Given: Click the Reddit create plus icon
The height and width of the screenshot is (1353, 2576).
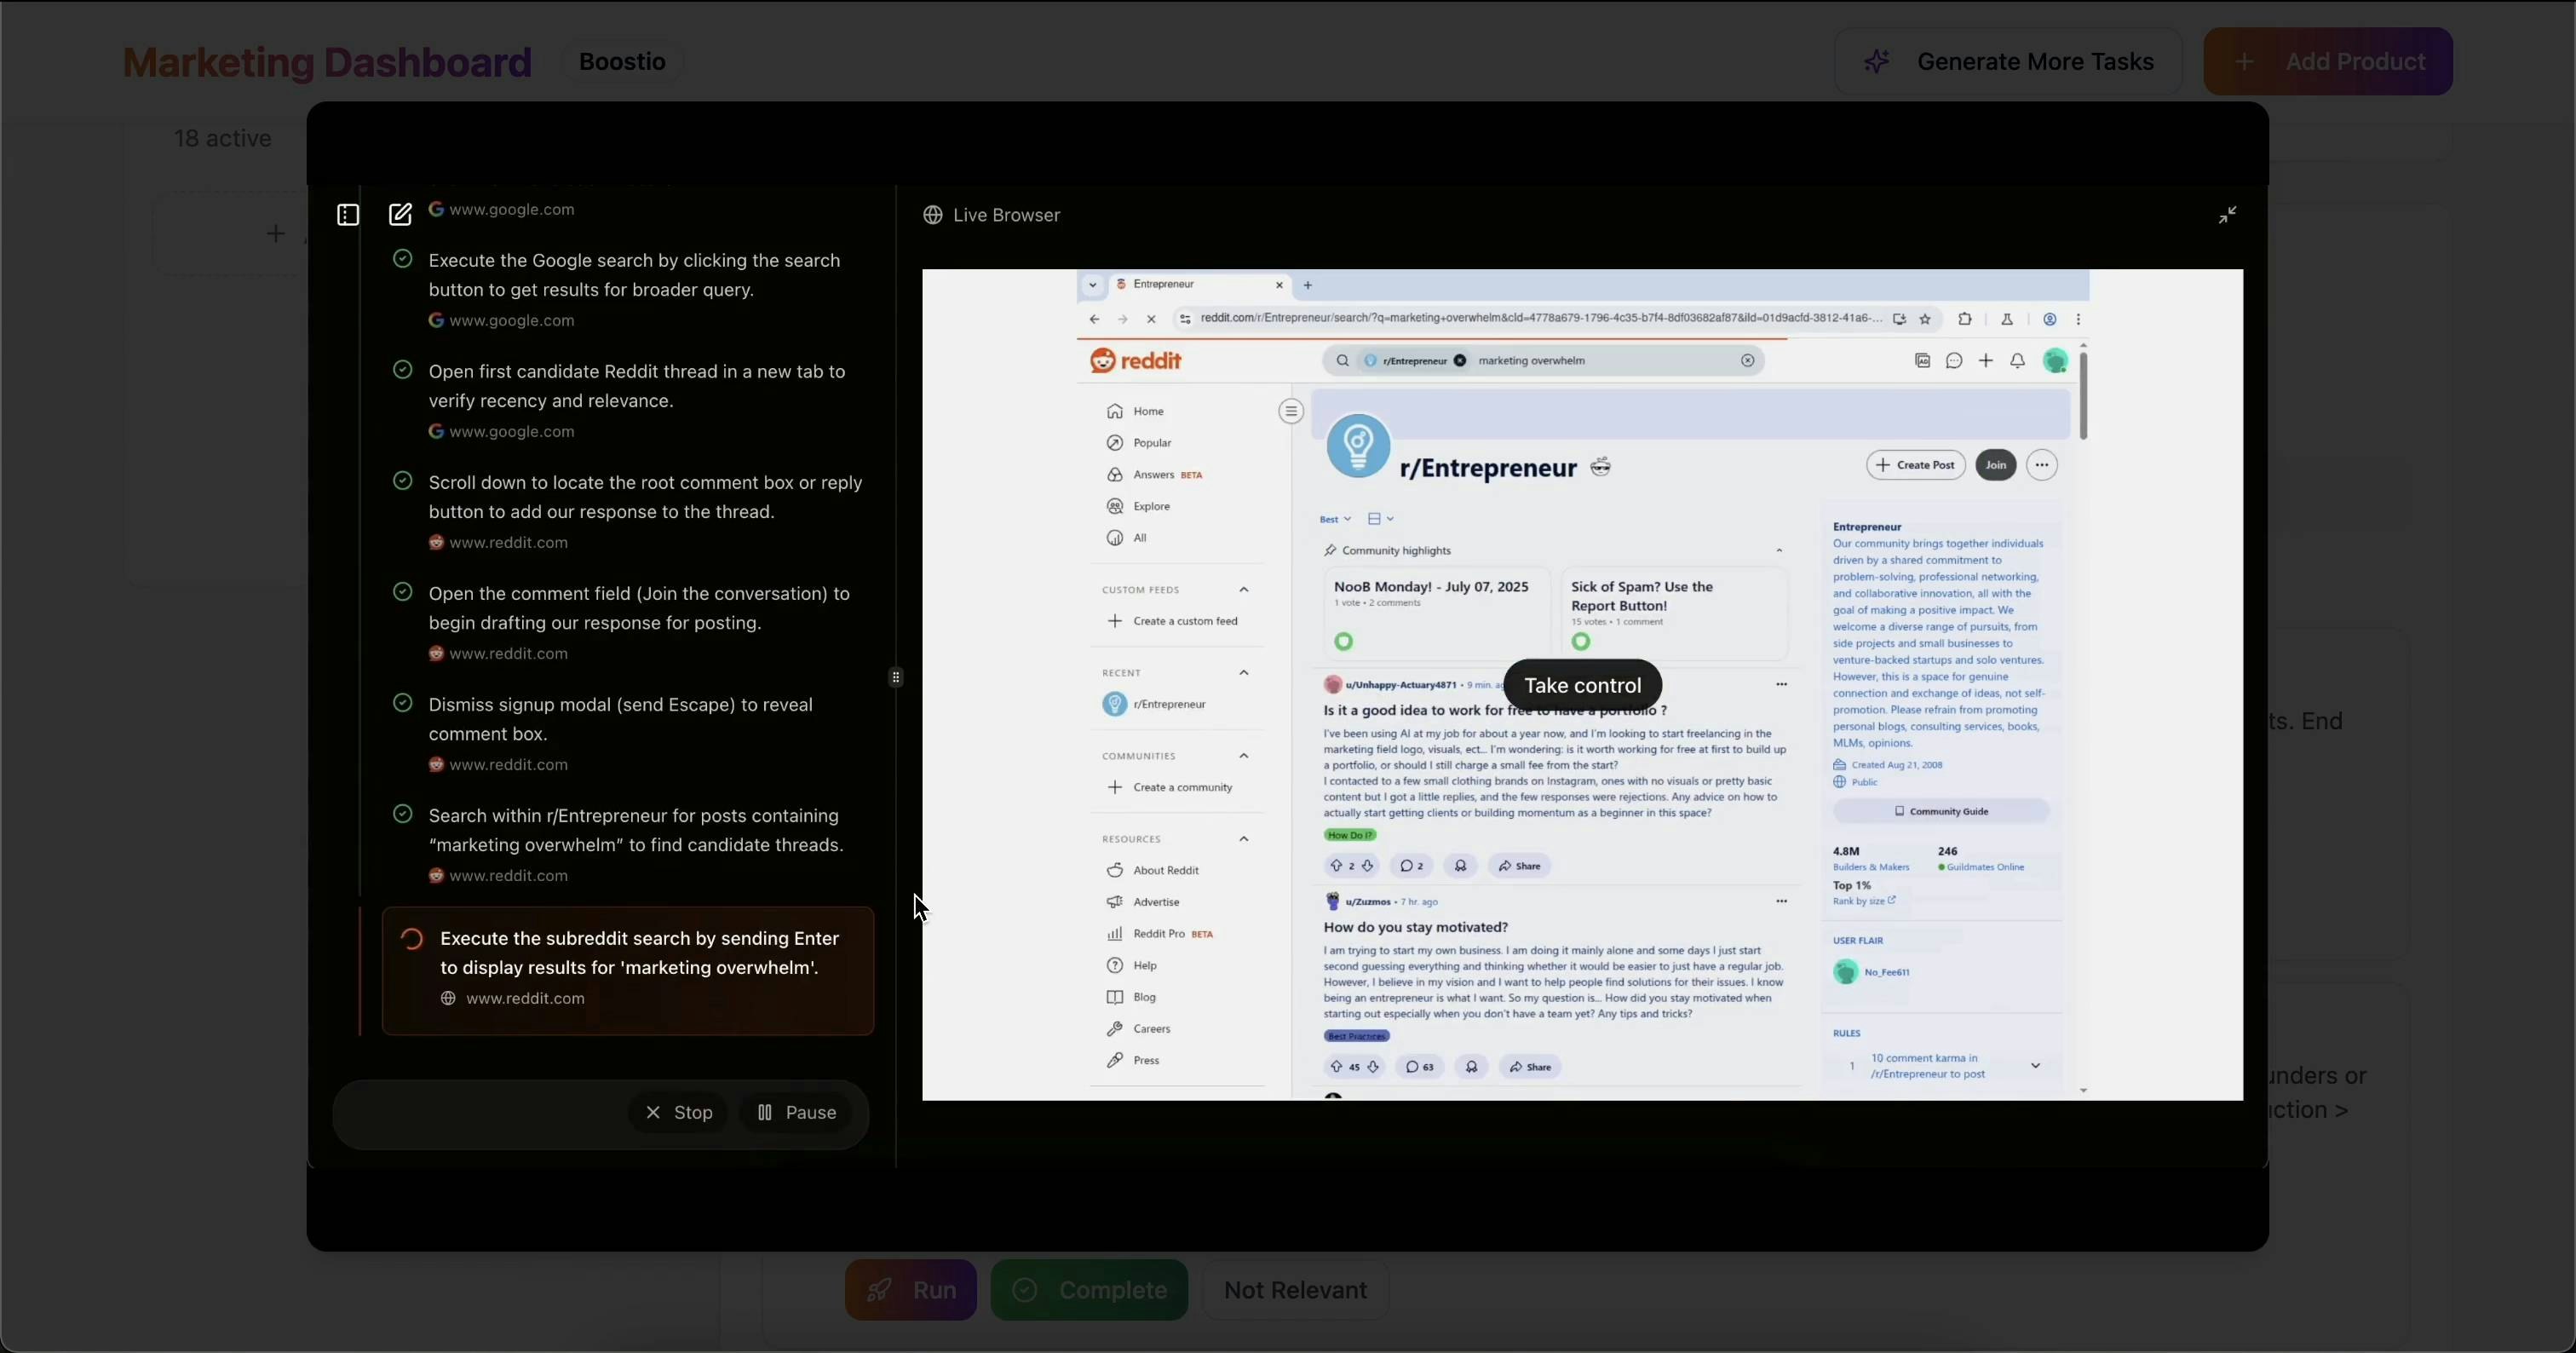Looking at the screenshot, I should [x=1986, y=361].
